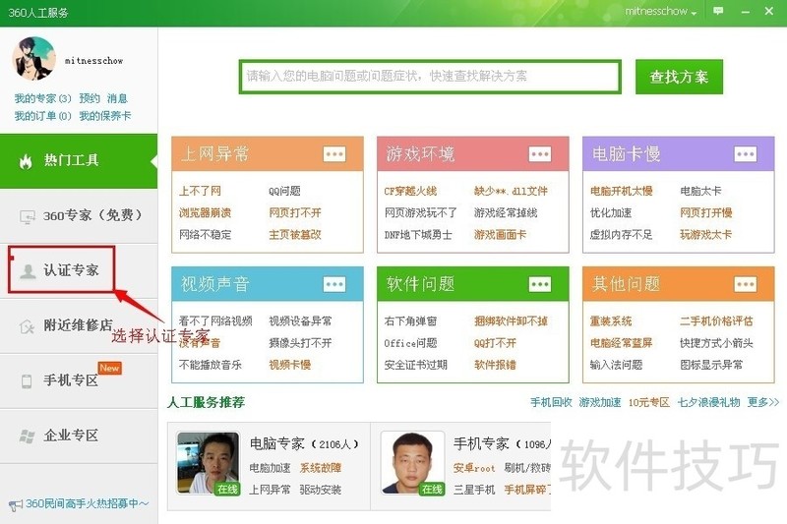Screen dimensions: 787x524
Task: Open the 游戏经常掉线 issue link
Action: [x=506, y=212]
